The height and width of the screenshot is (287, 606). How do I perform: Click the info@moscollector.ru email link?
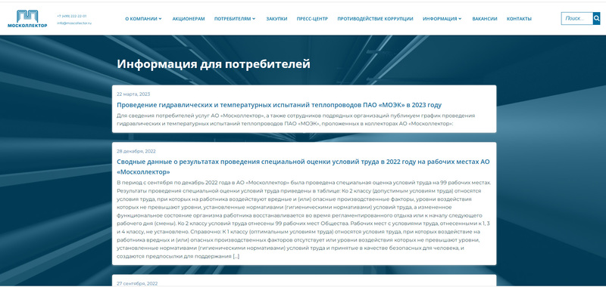(x=73, y=23)
